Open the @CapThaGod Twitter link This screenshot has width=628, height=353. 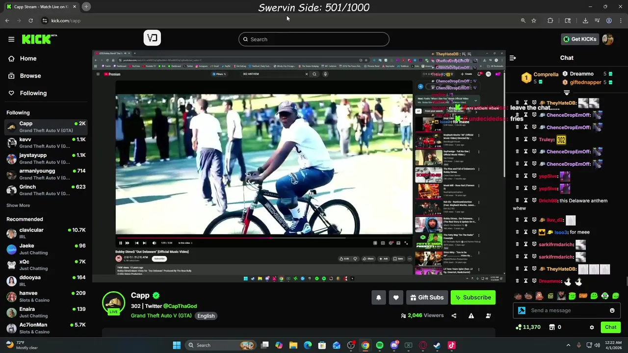[x=180, y=306]
